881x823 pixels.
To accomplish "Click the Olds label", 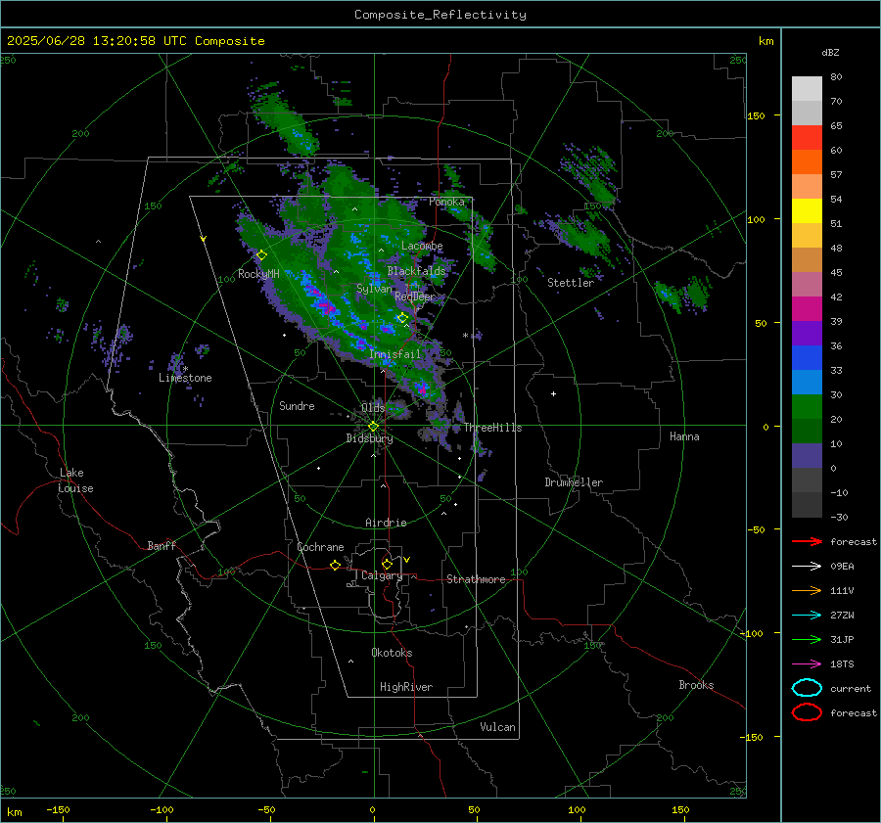I will pos(373,407).
